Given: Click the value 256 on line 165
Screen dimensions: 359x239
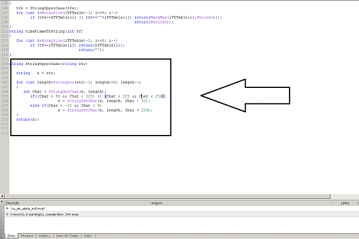Looking at the screenshot, I should pos(159,96).
